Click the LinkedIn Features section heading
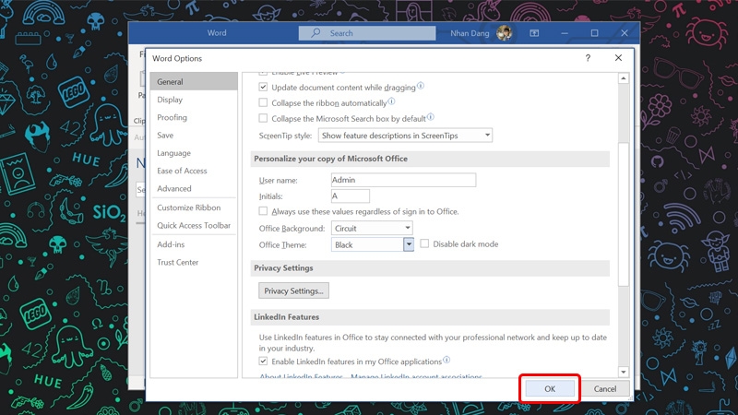Image resolution: width=738 pixels, height=415 pixels. [287, 316]
